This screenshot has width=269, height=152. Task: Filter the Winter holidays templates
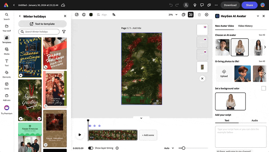click(x=64, y=32)
